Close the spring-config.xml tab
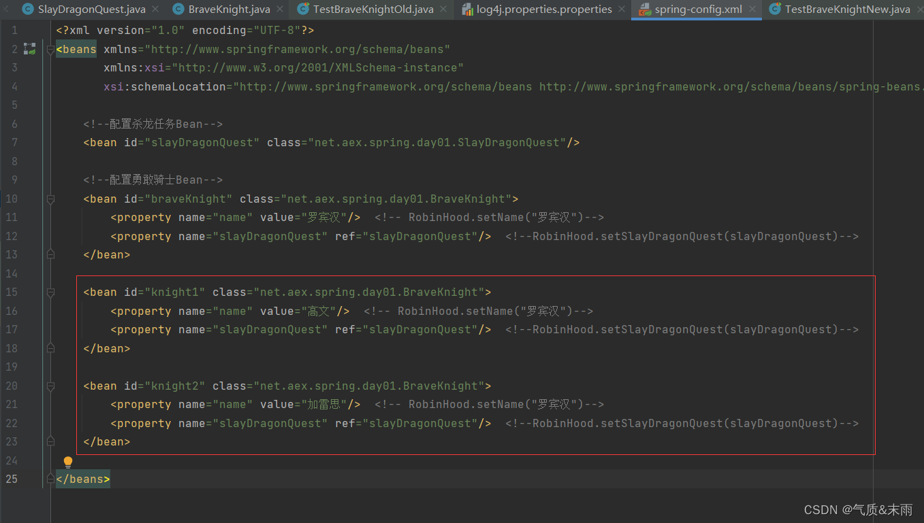The height and width of the screenshot is (523, 924). click(751, 10)
